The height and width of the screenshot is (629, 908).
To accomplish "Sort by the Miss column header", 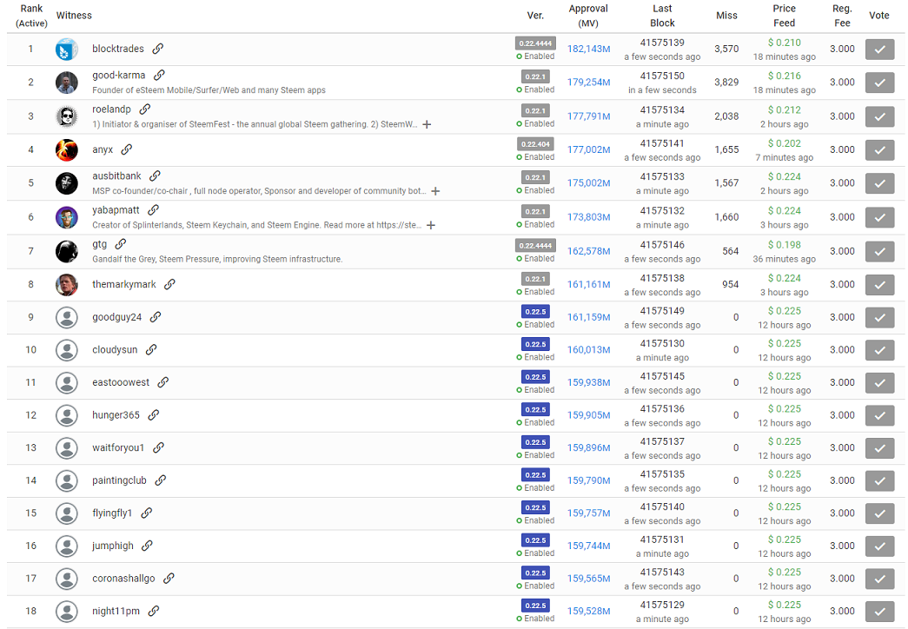I will [x=726, y=16].
